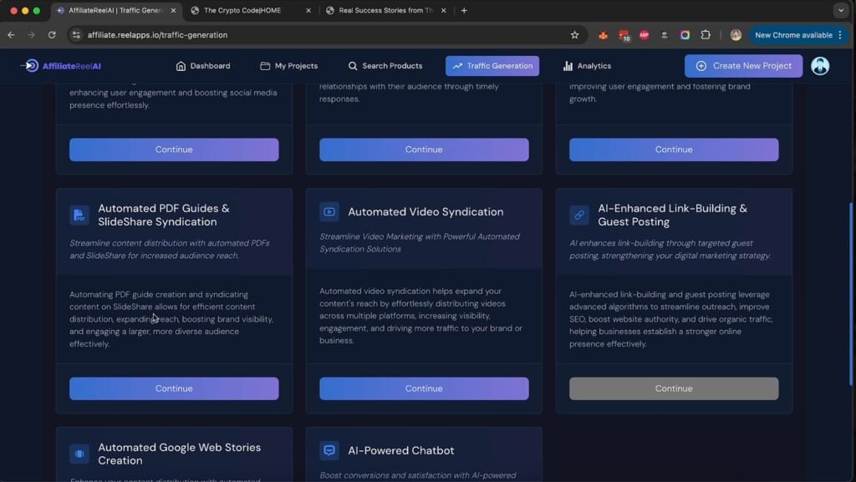Bookmark this page with star icon
856x482 pixels.
point(574,35)
